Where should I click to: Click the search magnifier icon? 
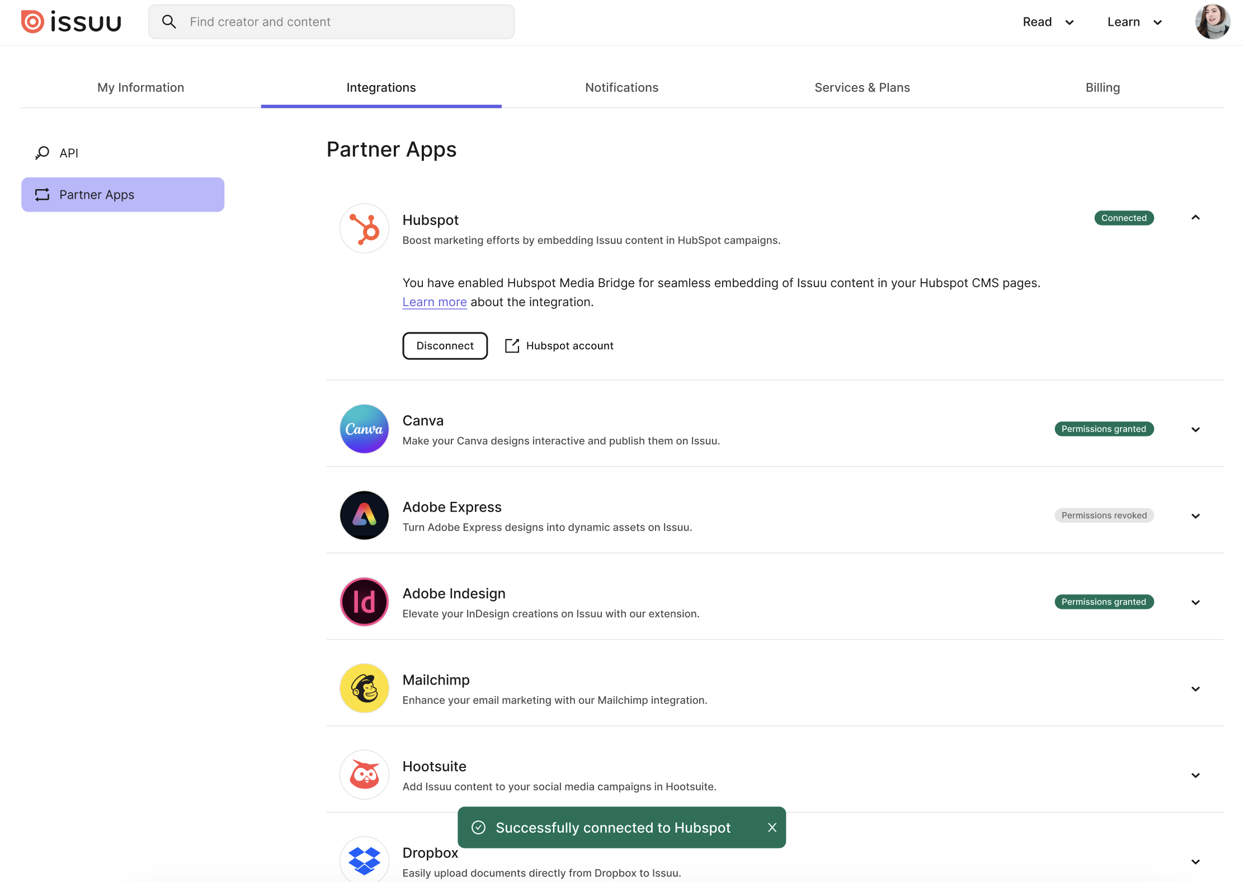click(169, 22)
